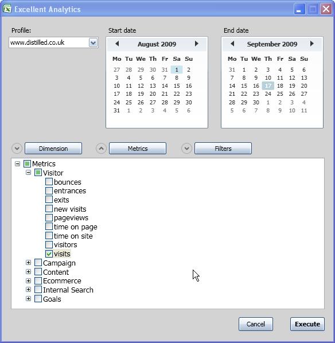This screenshot has width=335, height=343.
Task: Click the Excellent Analytics title bar icon
Action: point(7,9)
